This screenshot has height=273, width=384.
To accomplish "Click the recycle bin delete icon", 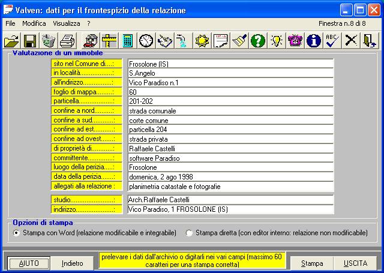I will [x=49, y=41].
